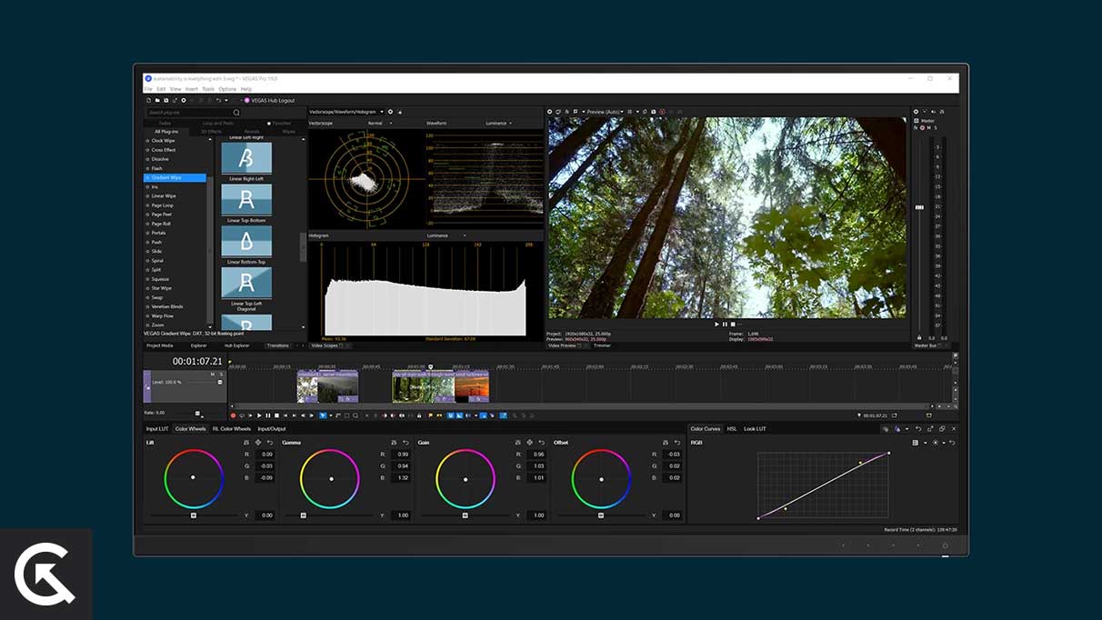Select the Clock Wipe transition
Viewport: 1102px width, 620px height.
click(164, 141)
